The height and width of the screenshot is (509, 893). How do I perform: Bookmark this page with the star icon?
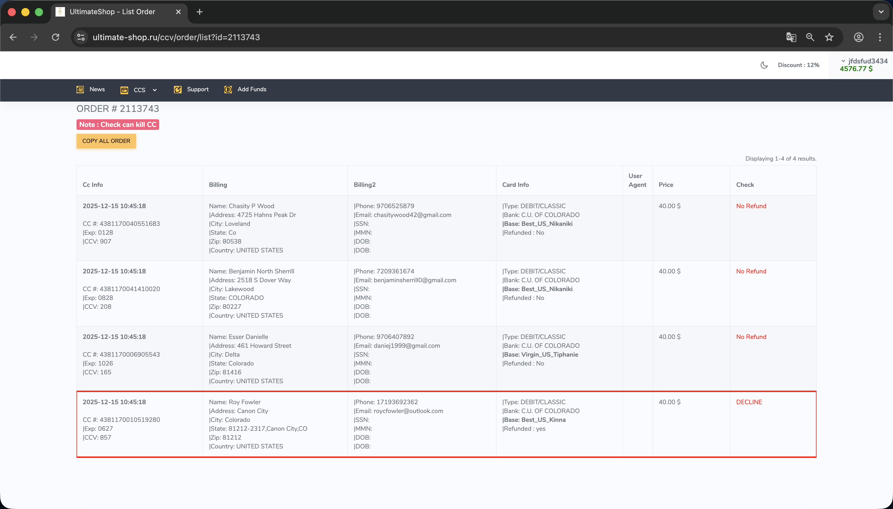(x=829, y=37)
